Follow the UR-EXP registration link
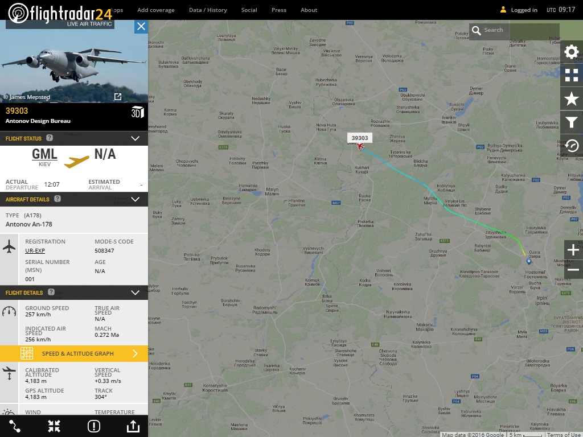 pos(35,250)
